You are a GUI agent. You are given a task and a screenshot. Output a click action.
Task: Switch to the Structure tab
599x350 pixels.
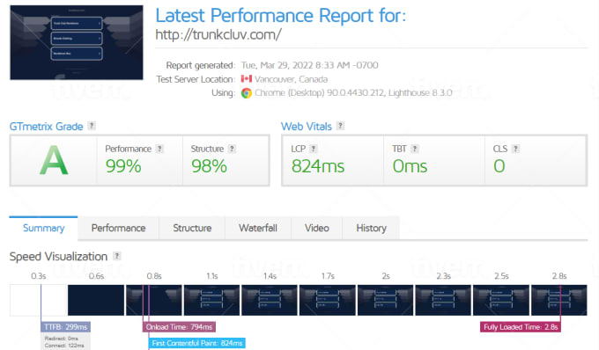(192, 228)
